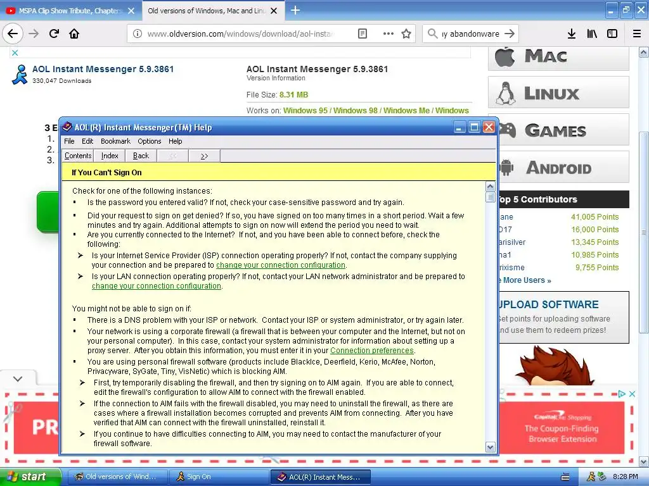Open the Android category banner
Screen dimensions: 649x486
pyautogui.click(x=563, y=167)
